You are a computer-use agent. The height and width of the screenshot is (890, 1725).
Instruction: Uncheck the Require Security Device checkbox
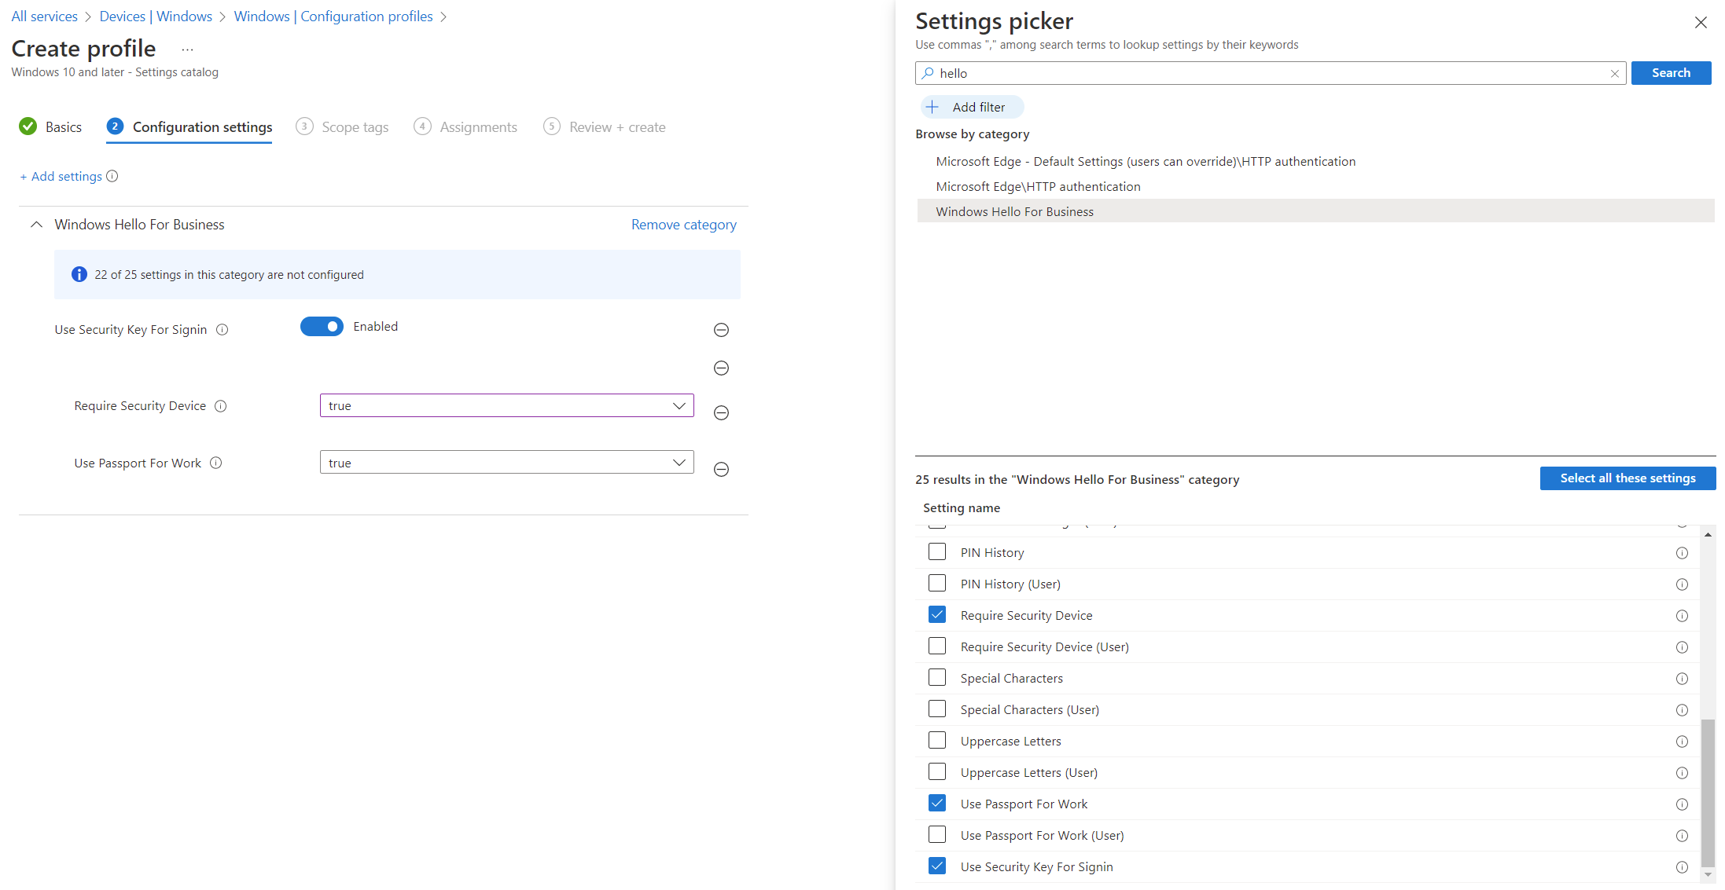pos(936,614)
